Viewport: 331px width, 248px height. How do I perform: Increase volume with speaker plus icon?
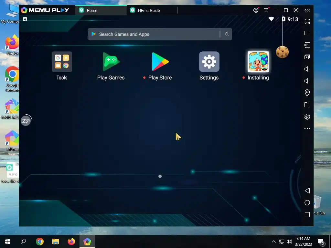pos(307,69)
